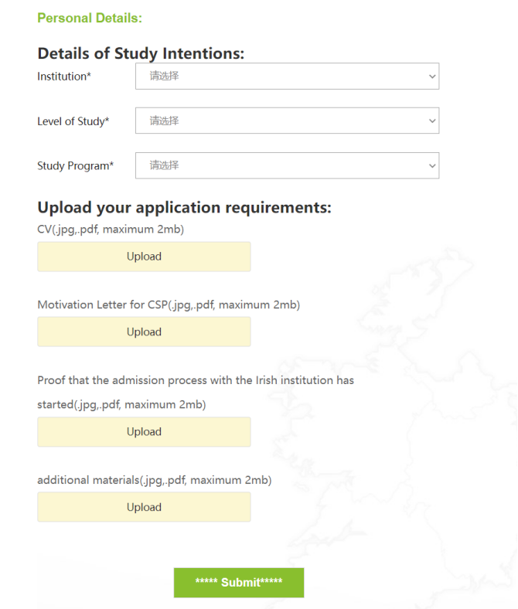Screen dimensions: 518x609
Task: Open the Institution dropdown
Action: pyautogui.click(x=287, y=77)
